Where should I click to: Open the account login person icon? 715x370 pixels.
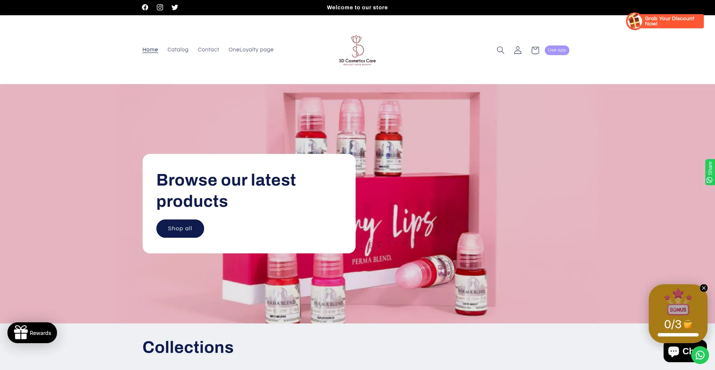[x=518, y=50]
